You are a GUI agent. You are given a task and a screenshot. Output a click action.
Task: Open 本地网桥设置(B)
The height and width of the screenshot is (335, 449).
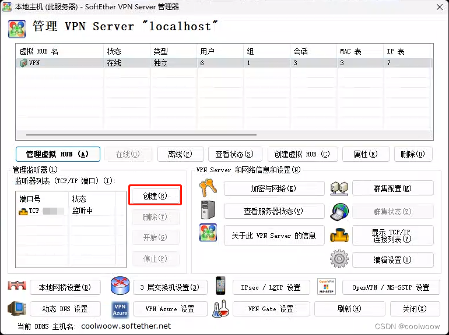tap(65, 287)
